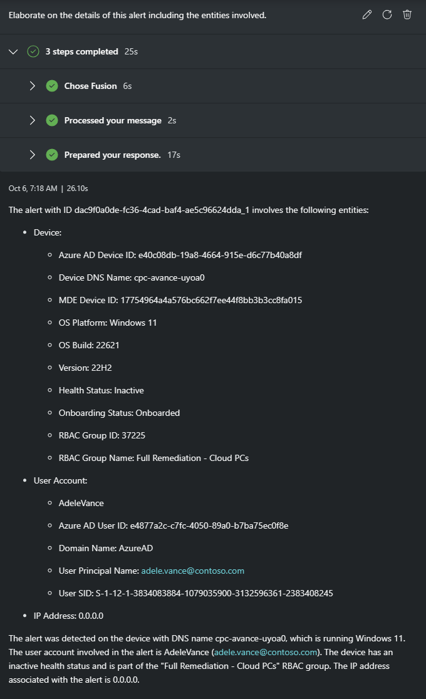The width and height of the screenshot is (426, 699).
Task: Click green checkmark beside 3 steps completed
Action: click(33, 51)
